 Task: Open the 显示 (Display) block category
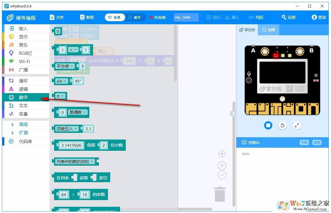coord(23,36)
